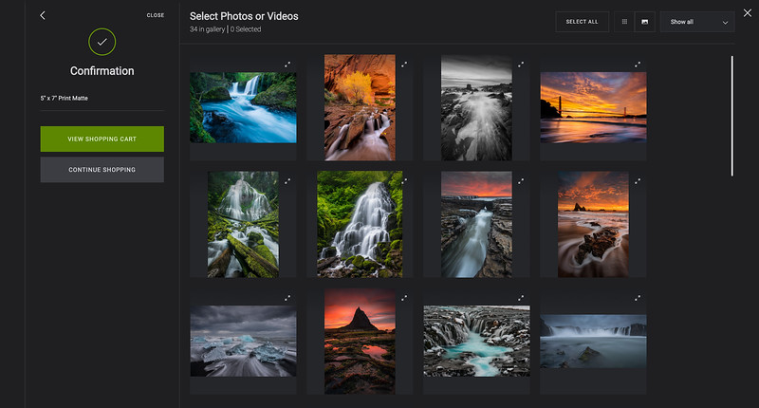Image resolution: width=759 pixels, height=408 pixels.
Task: Click the "34 in gallery" count text
Action: 207,29
